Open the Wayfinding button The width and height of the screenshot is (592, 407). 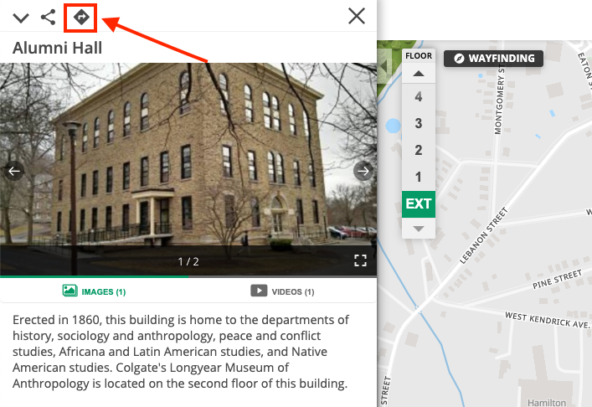[493, 59]
